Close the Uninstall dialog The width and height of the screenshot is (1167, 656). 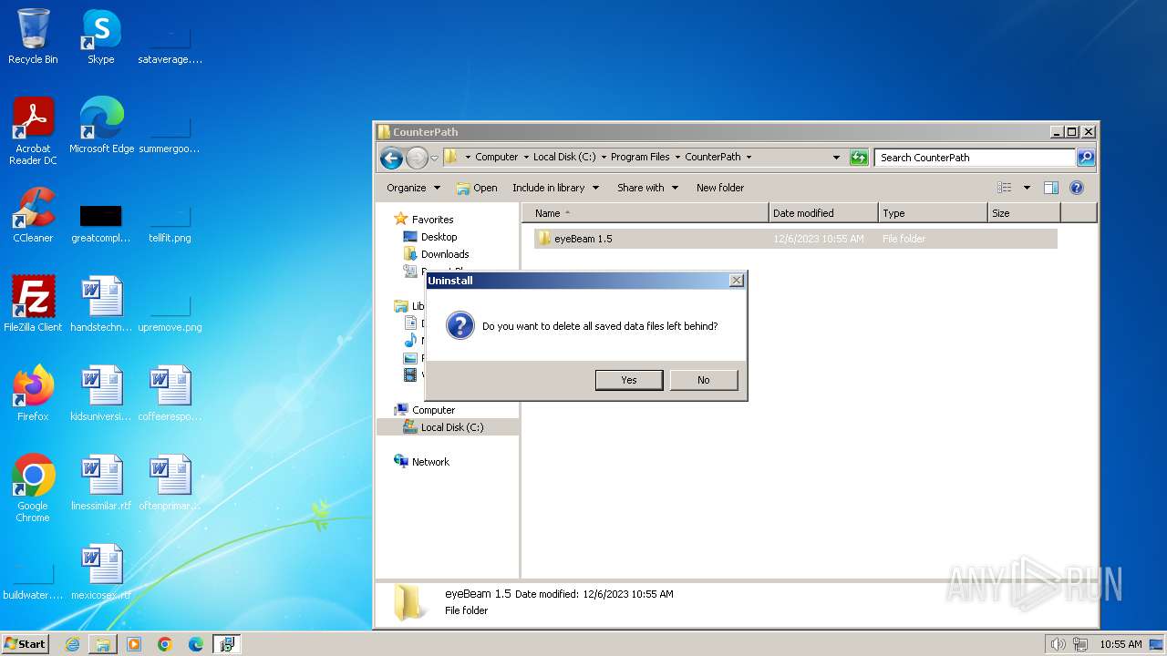(x=737, y=281)
